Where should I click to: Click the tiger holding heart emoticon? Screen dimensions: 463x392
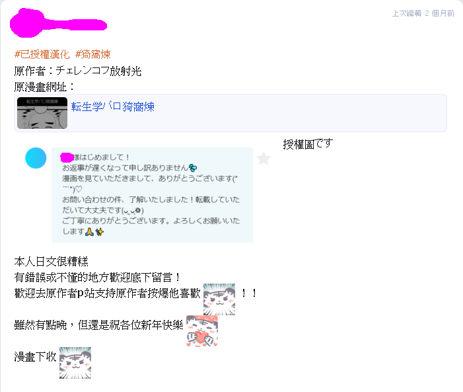point(202,331)
